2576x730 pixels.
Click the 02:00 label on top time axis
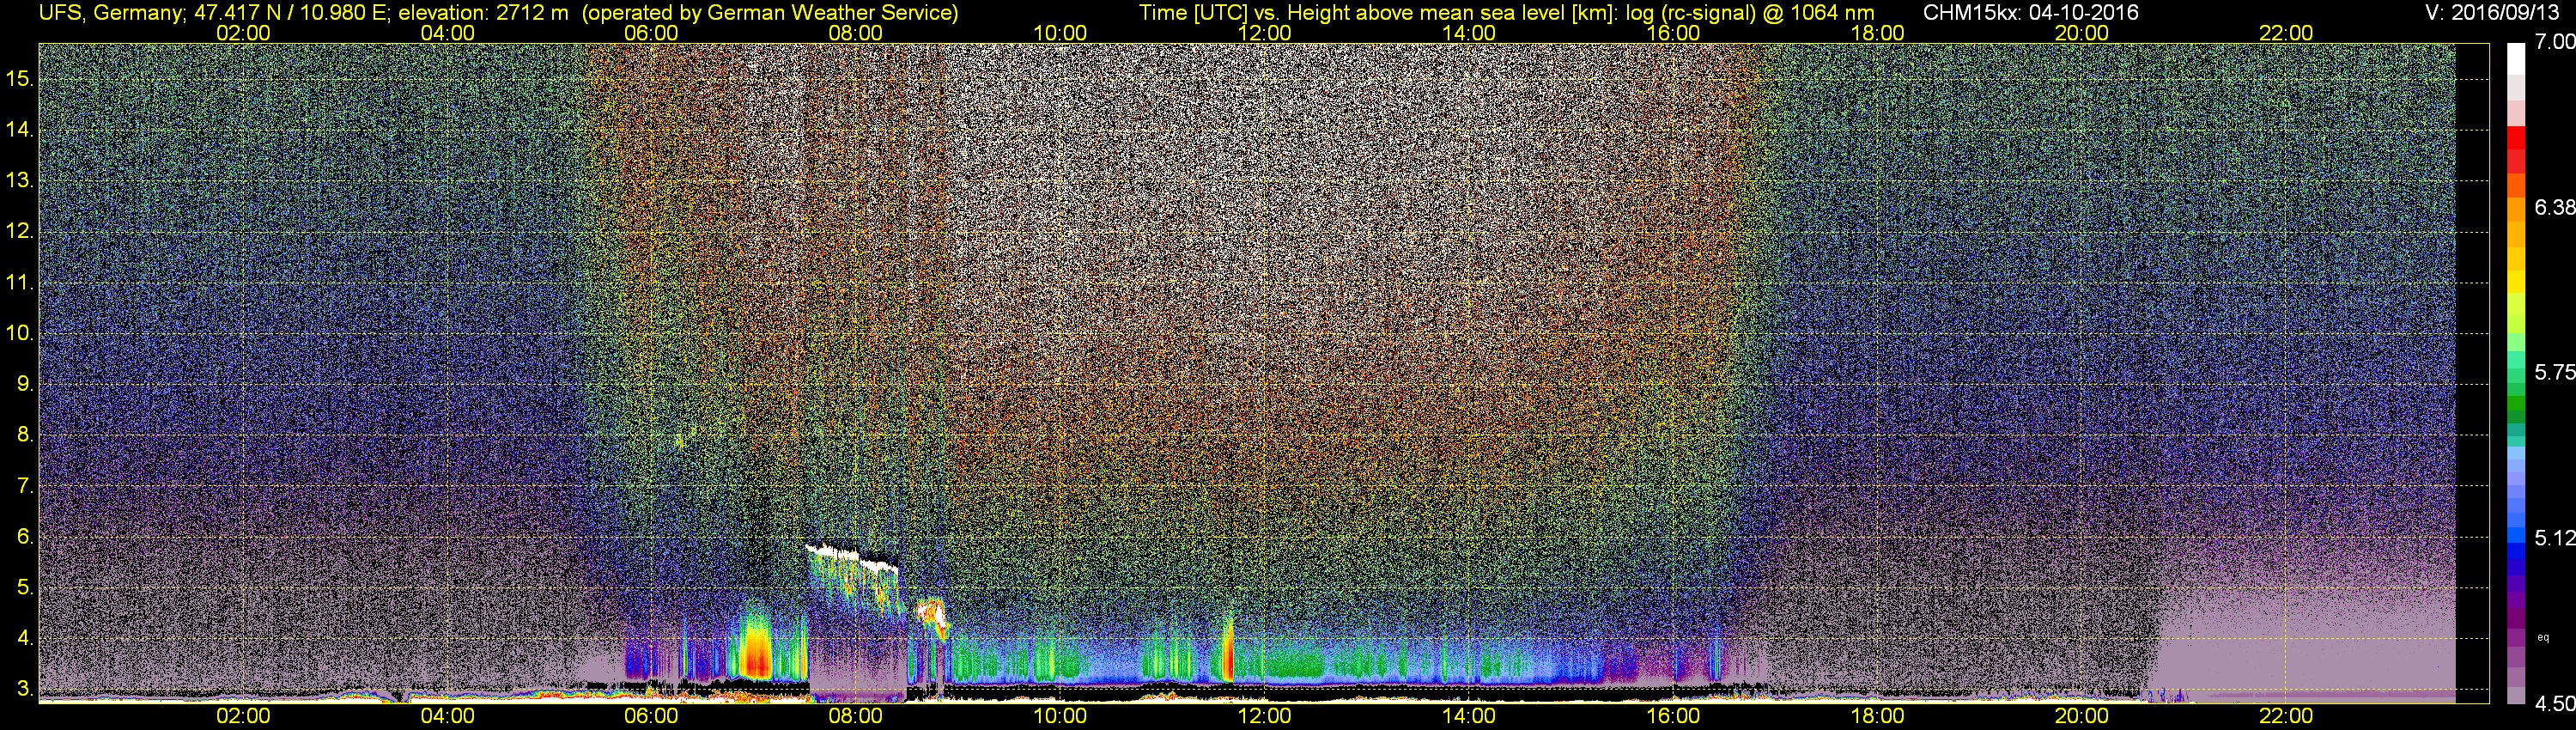coord(243,33)
